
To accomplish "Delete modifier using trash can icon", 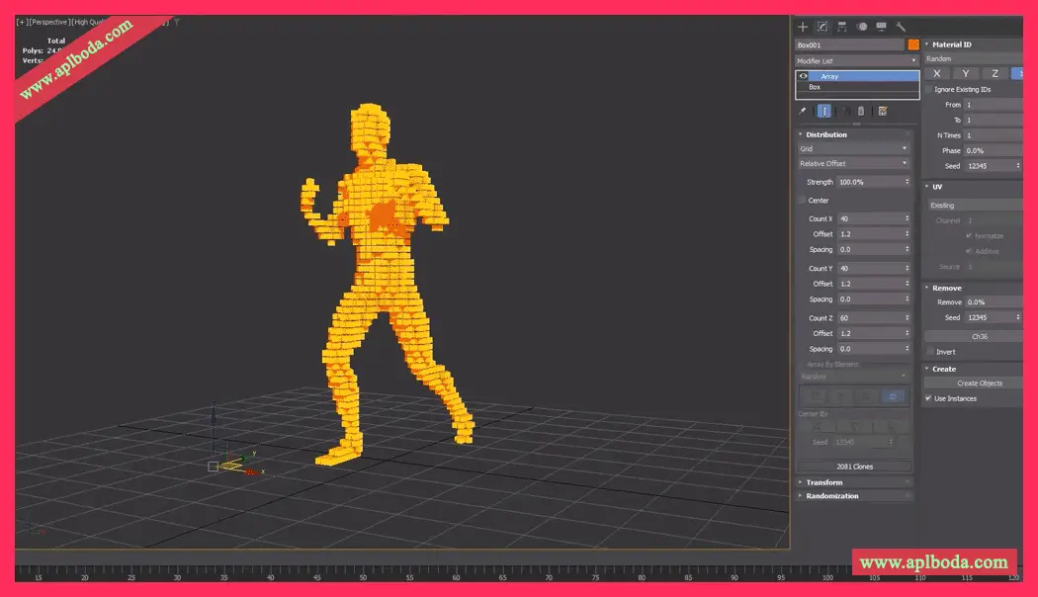I will point(861,111).
